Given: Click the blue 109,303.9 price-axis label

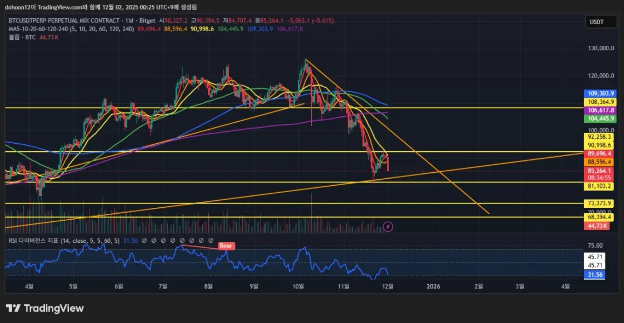Looking at the screenshot, I should click(600, 93).
